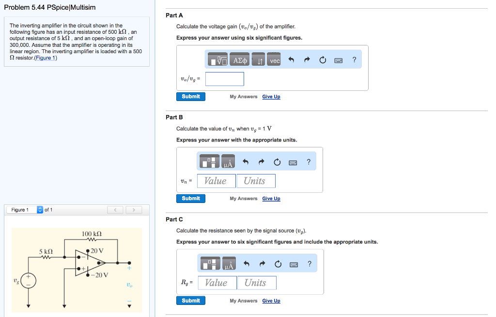Open keyboard shortcuts in Part A
This screenshot has height=317, width=496.
click(x=339, y=60)
